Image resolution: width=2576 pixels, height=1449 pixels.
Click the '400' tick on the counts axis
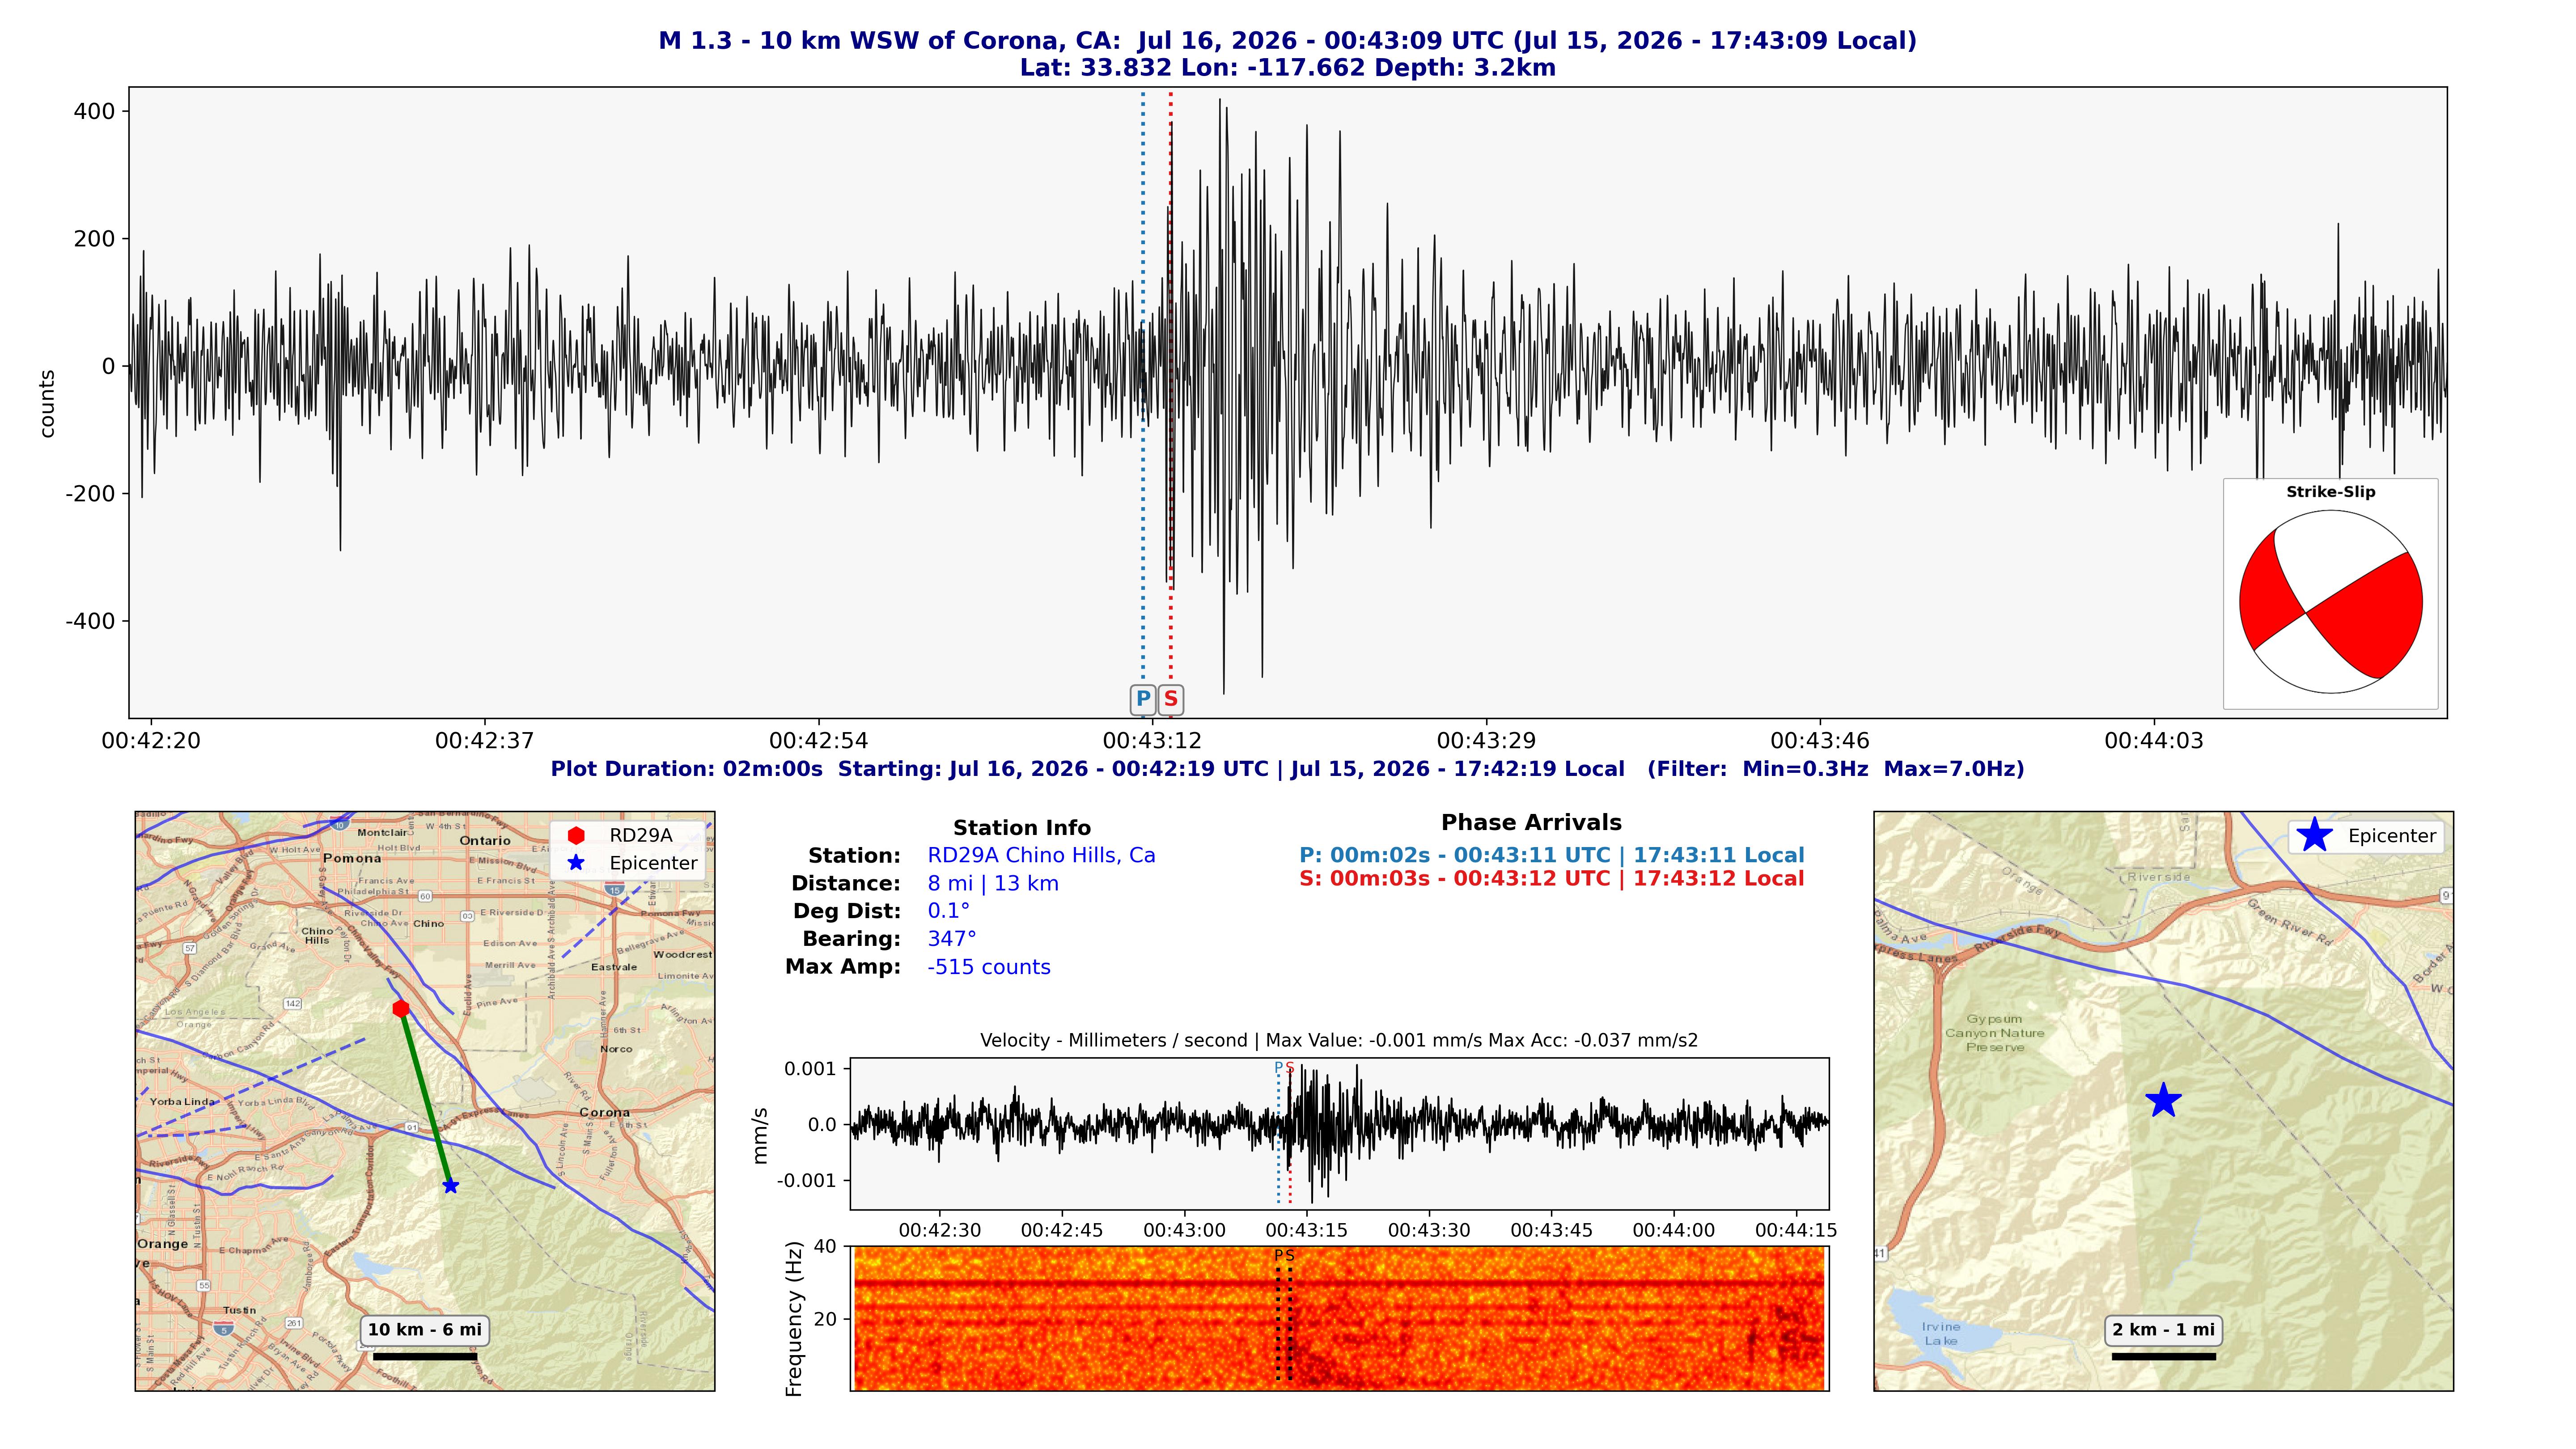[95, 112]
